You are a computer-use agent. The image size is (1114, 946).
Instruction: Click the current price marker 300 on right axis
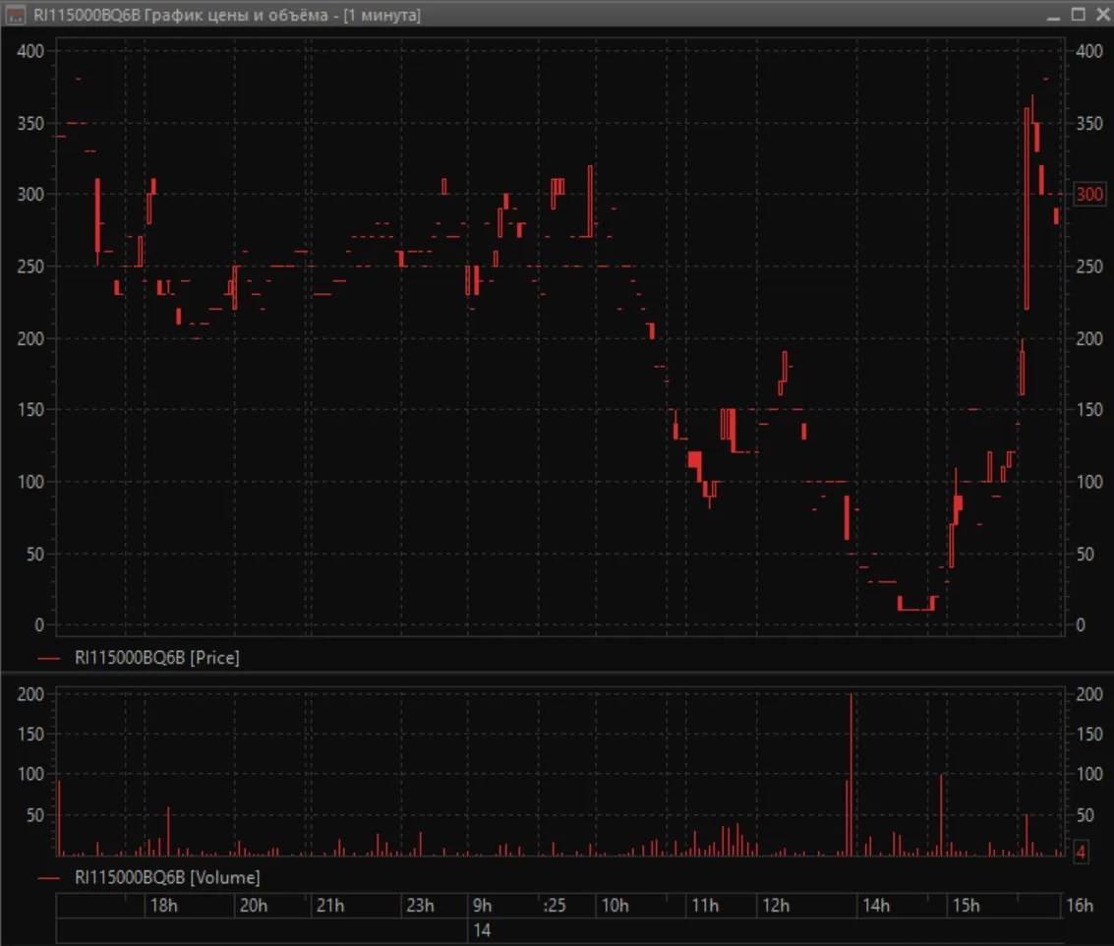pyautogui.click(x=1089, y=194)
